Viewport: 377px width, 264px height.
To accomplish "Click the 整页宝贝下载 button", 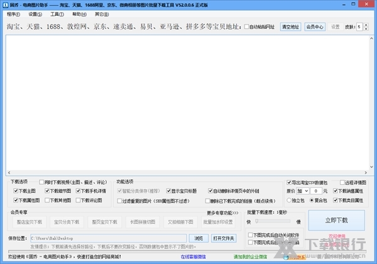I will (x=104, y=222).
